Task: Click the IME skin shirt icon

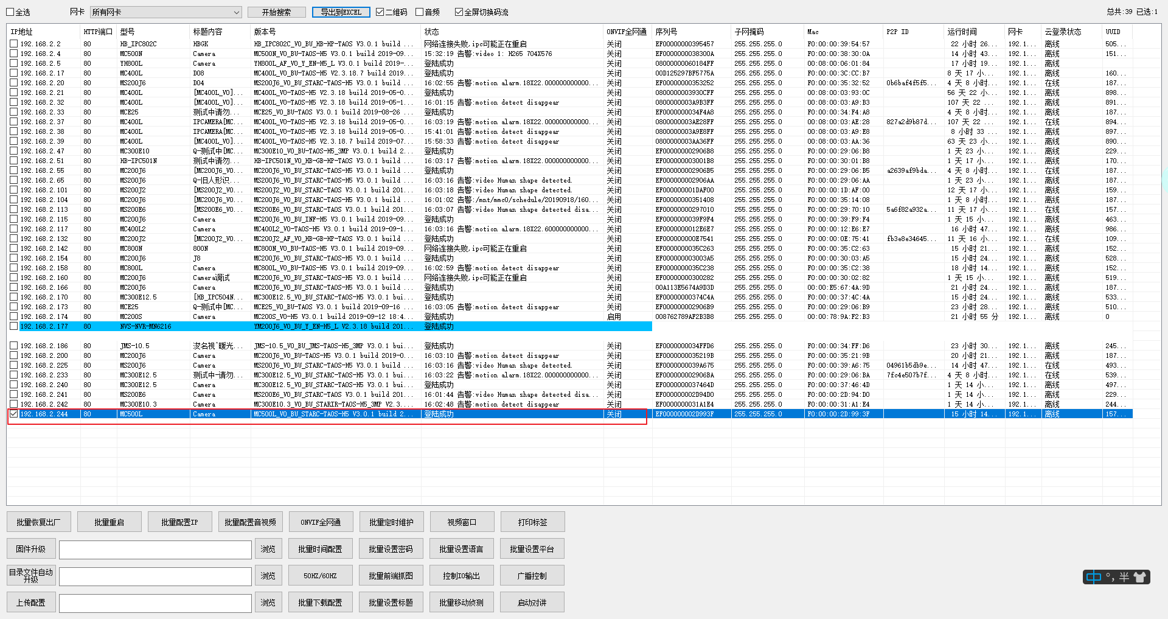Action: coord(1140,577)
